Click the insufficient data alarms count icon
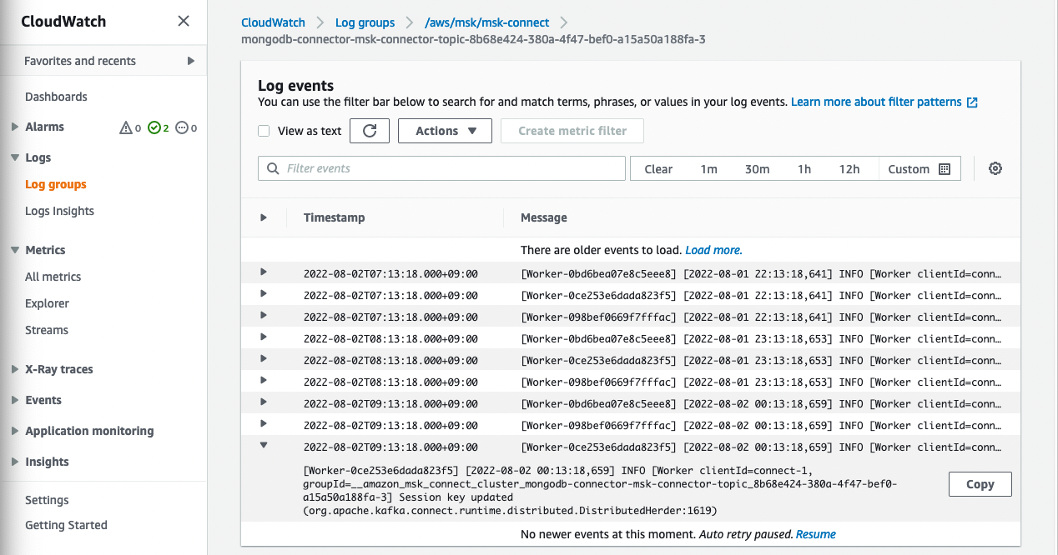This screenshot has height=555, width=1058. [182, 127]
